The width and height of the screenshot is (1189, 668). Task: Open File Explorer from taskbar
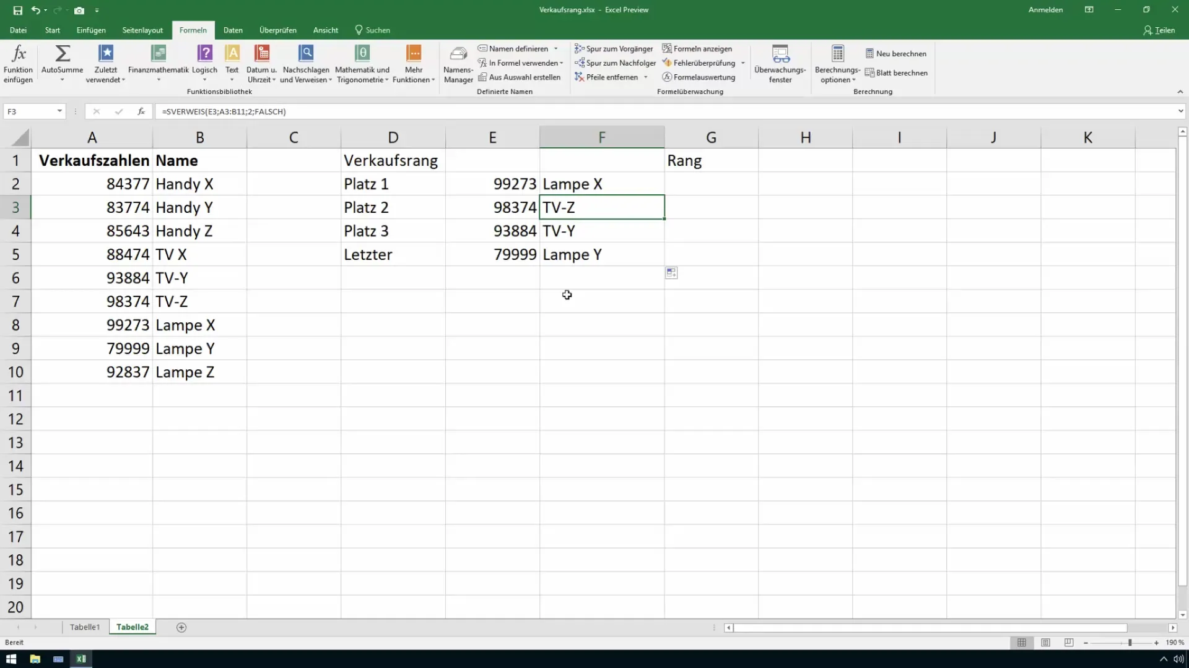tap(35, 659)
